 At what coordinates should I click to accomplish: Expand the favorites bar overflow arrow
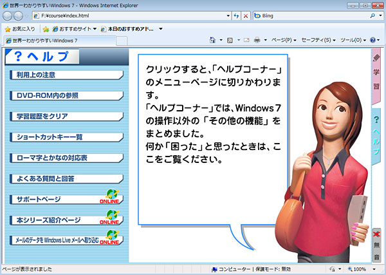(161, 29)
